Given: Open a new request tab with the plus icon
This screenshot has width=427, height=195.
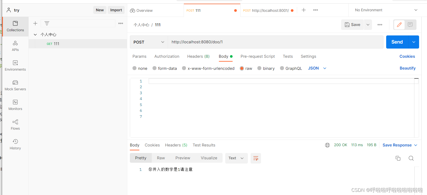Looking at the screenshot, I should click(x=304, y=10).
